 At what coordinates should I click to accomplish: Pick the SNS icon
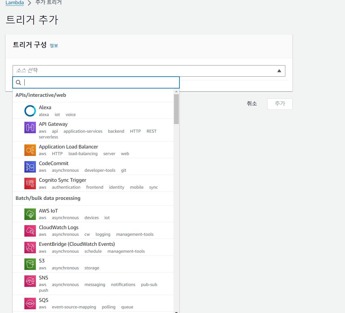(30, 281)
